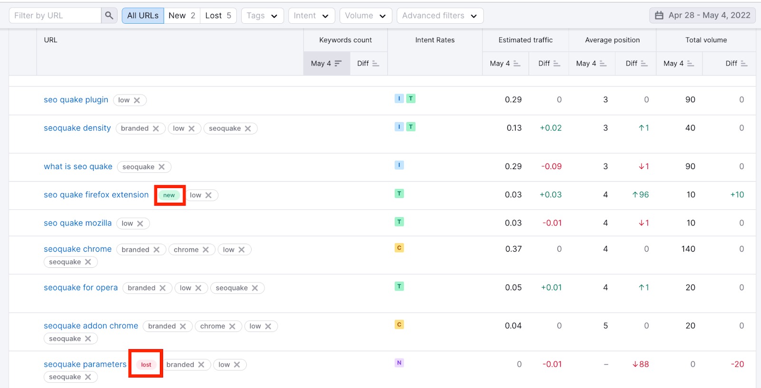Remove 'chrome' tag from seoquake chrome row
This screenshot has height=388, width=761.
[x=205, y=250]
